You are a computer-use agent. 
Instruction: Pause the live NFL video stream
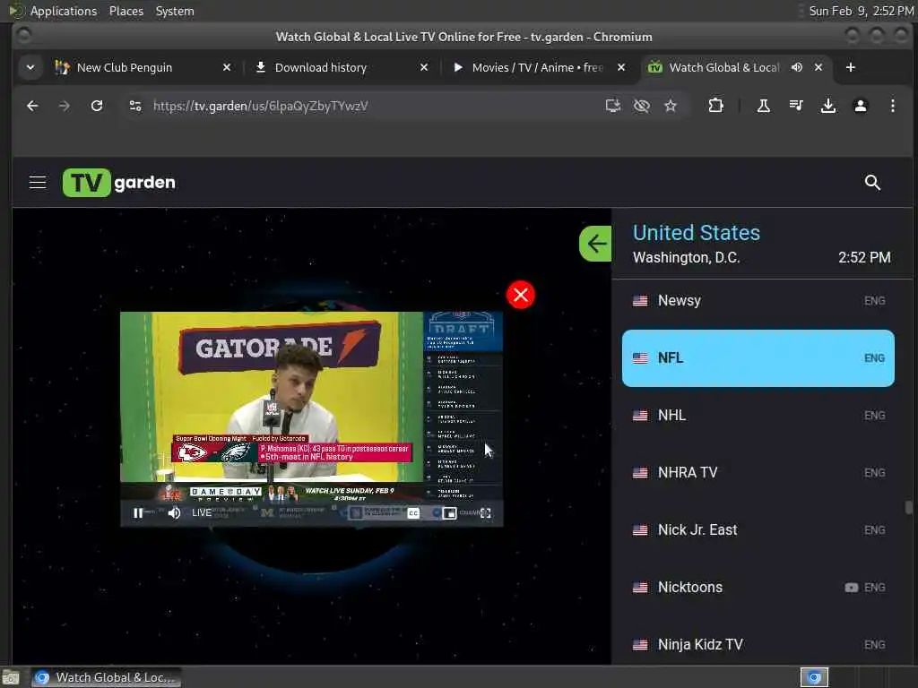pyautogui.click(x=137, y=513)
